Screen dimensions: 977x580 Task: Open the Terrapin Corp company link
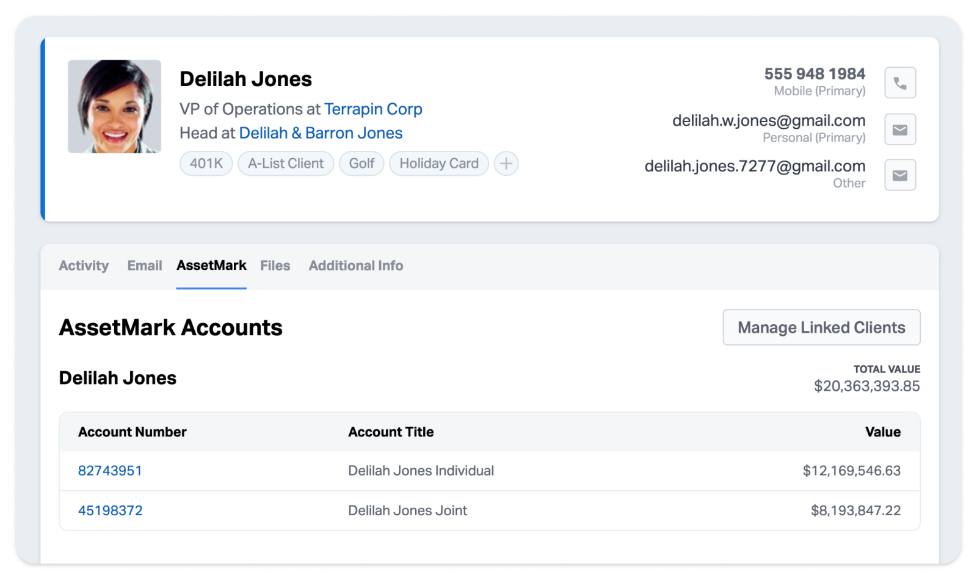374,109
